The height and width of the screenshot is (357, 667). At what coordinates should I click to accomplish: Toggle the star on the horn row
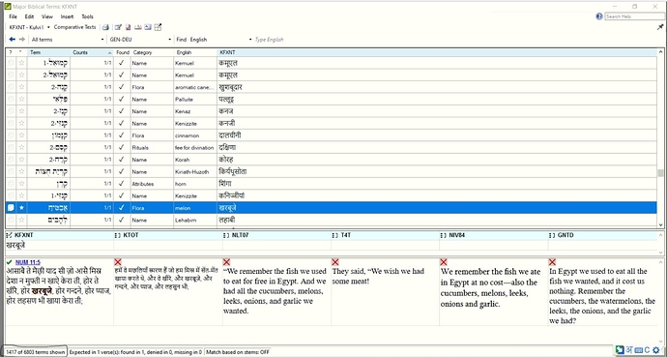21,184
